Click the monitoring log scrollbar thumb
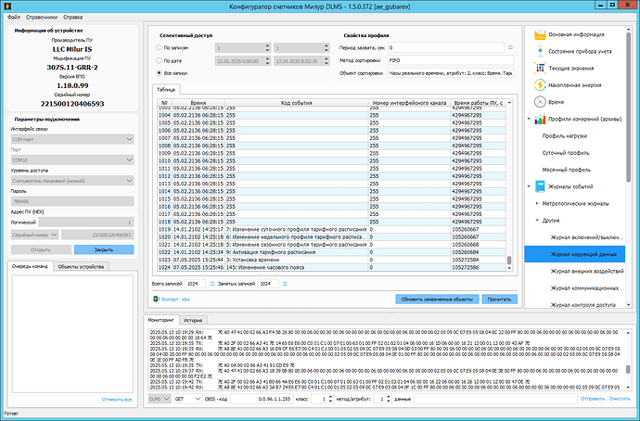 point(628,369)
